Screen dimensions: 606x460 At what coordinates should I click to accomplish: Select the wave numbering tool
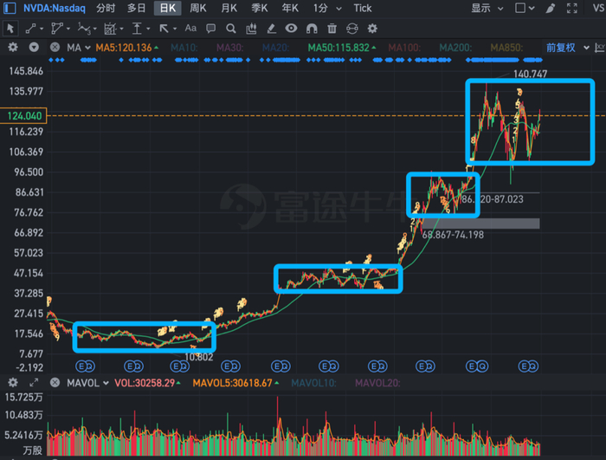click(84, 29)
